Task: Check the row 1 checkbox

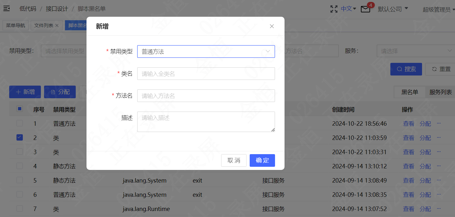Action: tap(20, 123)
